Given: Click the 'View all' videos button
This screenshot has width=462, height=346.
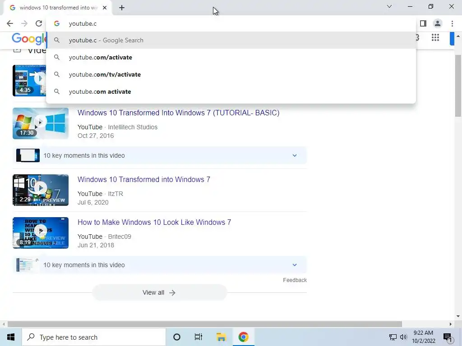Looking at the screenshot, I should click(159, 292).
